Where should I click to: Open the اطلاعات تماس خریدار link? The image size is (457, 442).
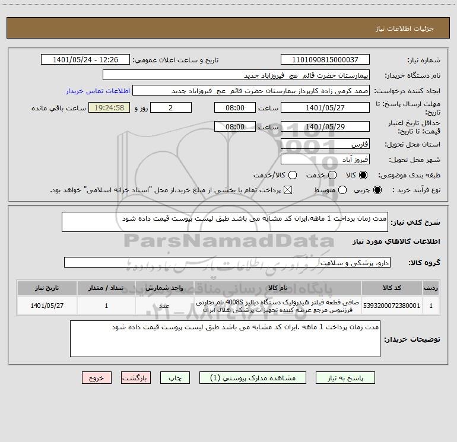(98, 91)
